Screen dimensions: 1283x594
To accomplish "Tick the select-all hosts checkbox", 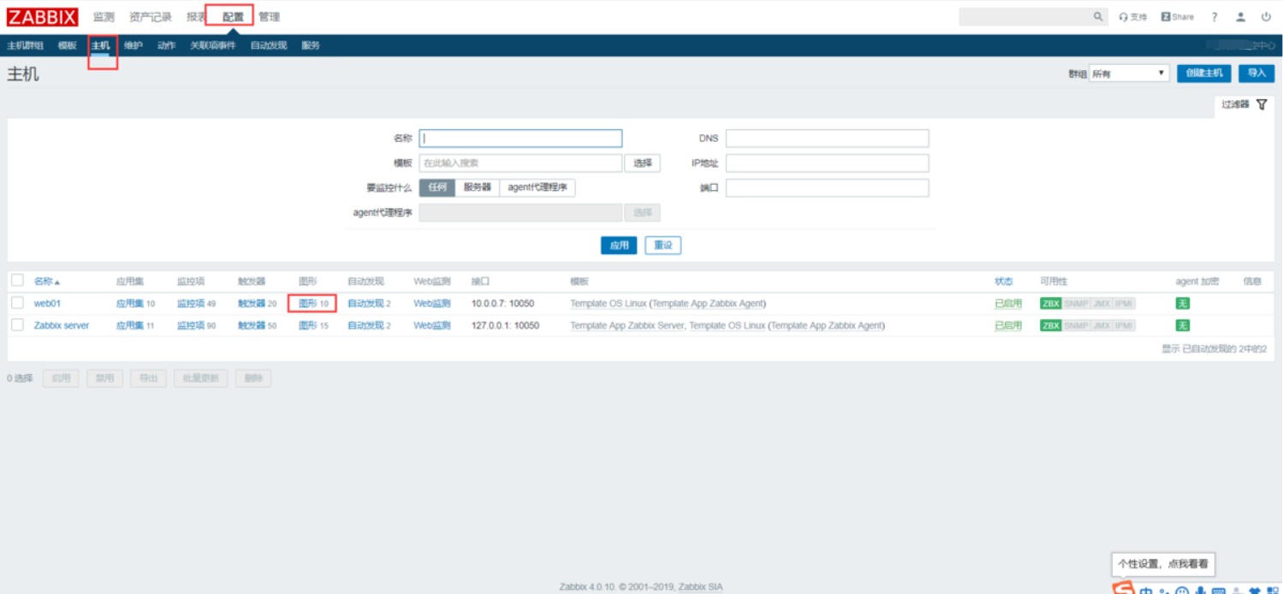I will point(17,280).
